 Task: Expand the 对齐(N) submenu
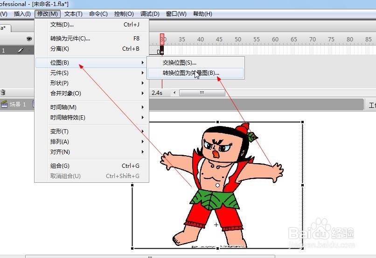click(x=91, y=152)
